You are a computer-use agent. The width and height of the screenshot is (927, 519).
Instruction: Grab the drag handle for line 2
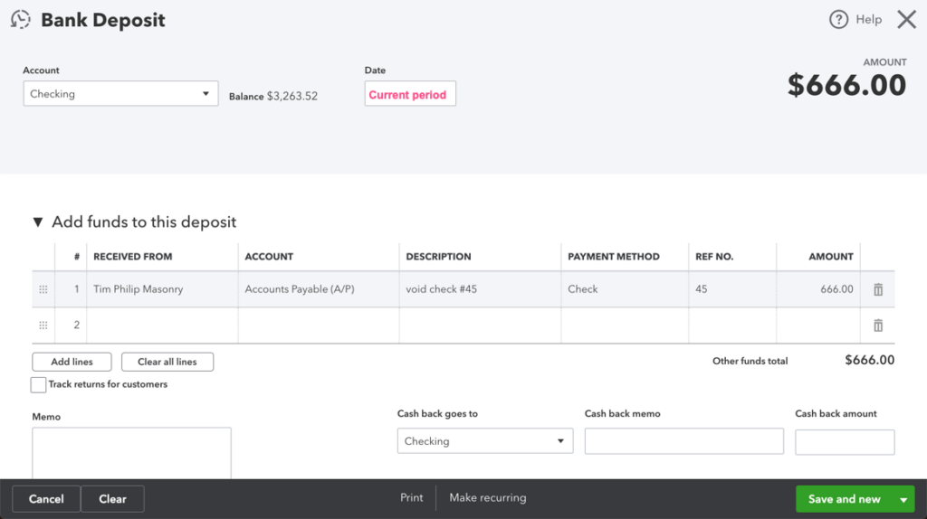43,326
